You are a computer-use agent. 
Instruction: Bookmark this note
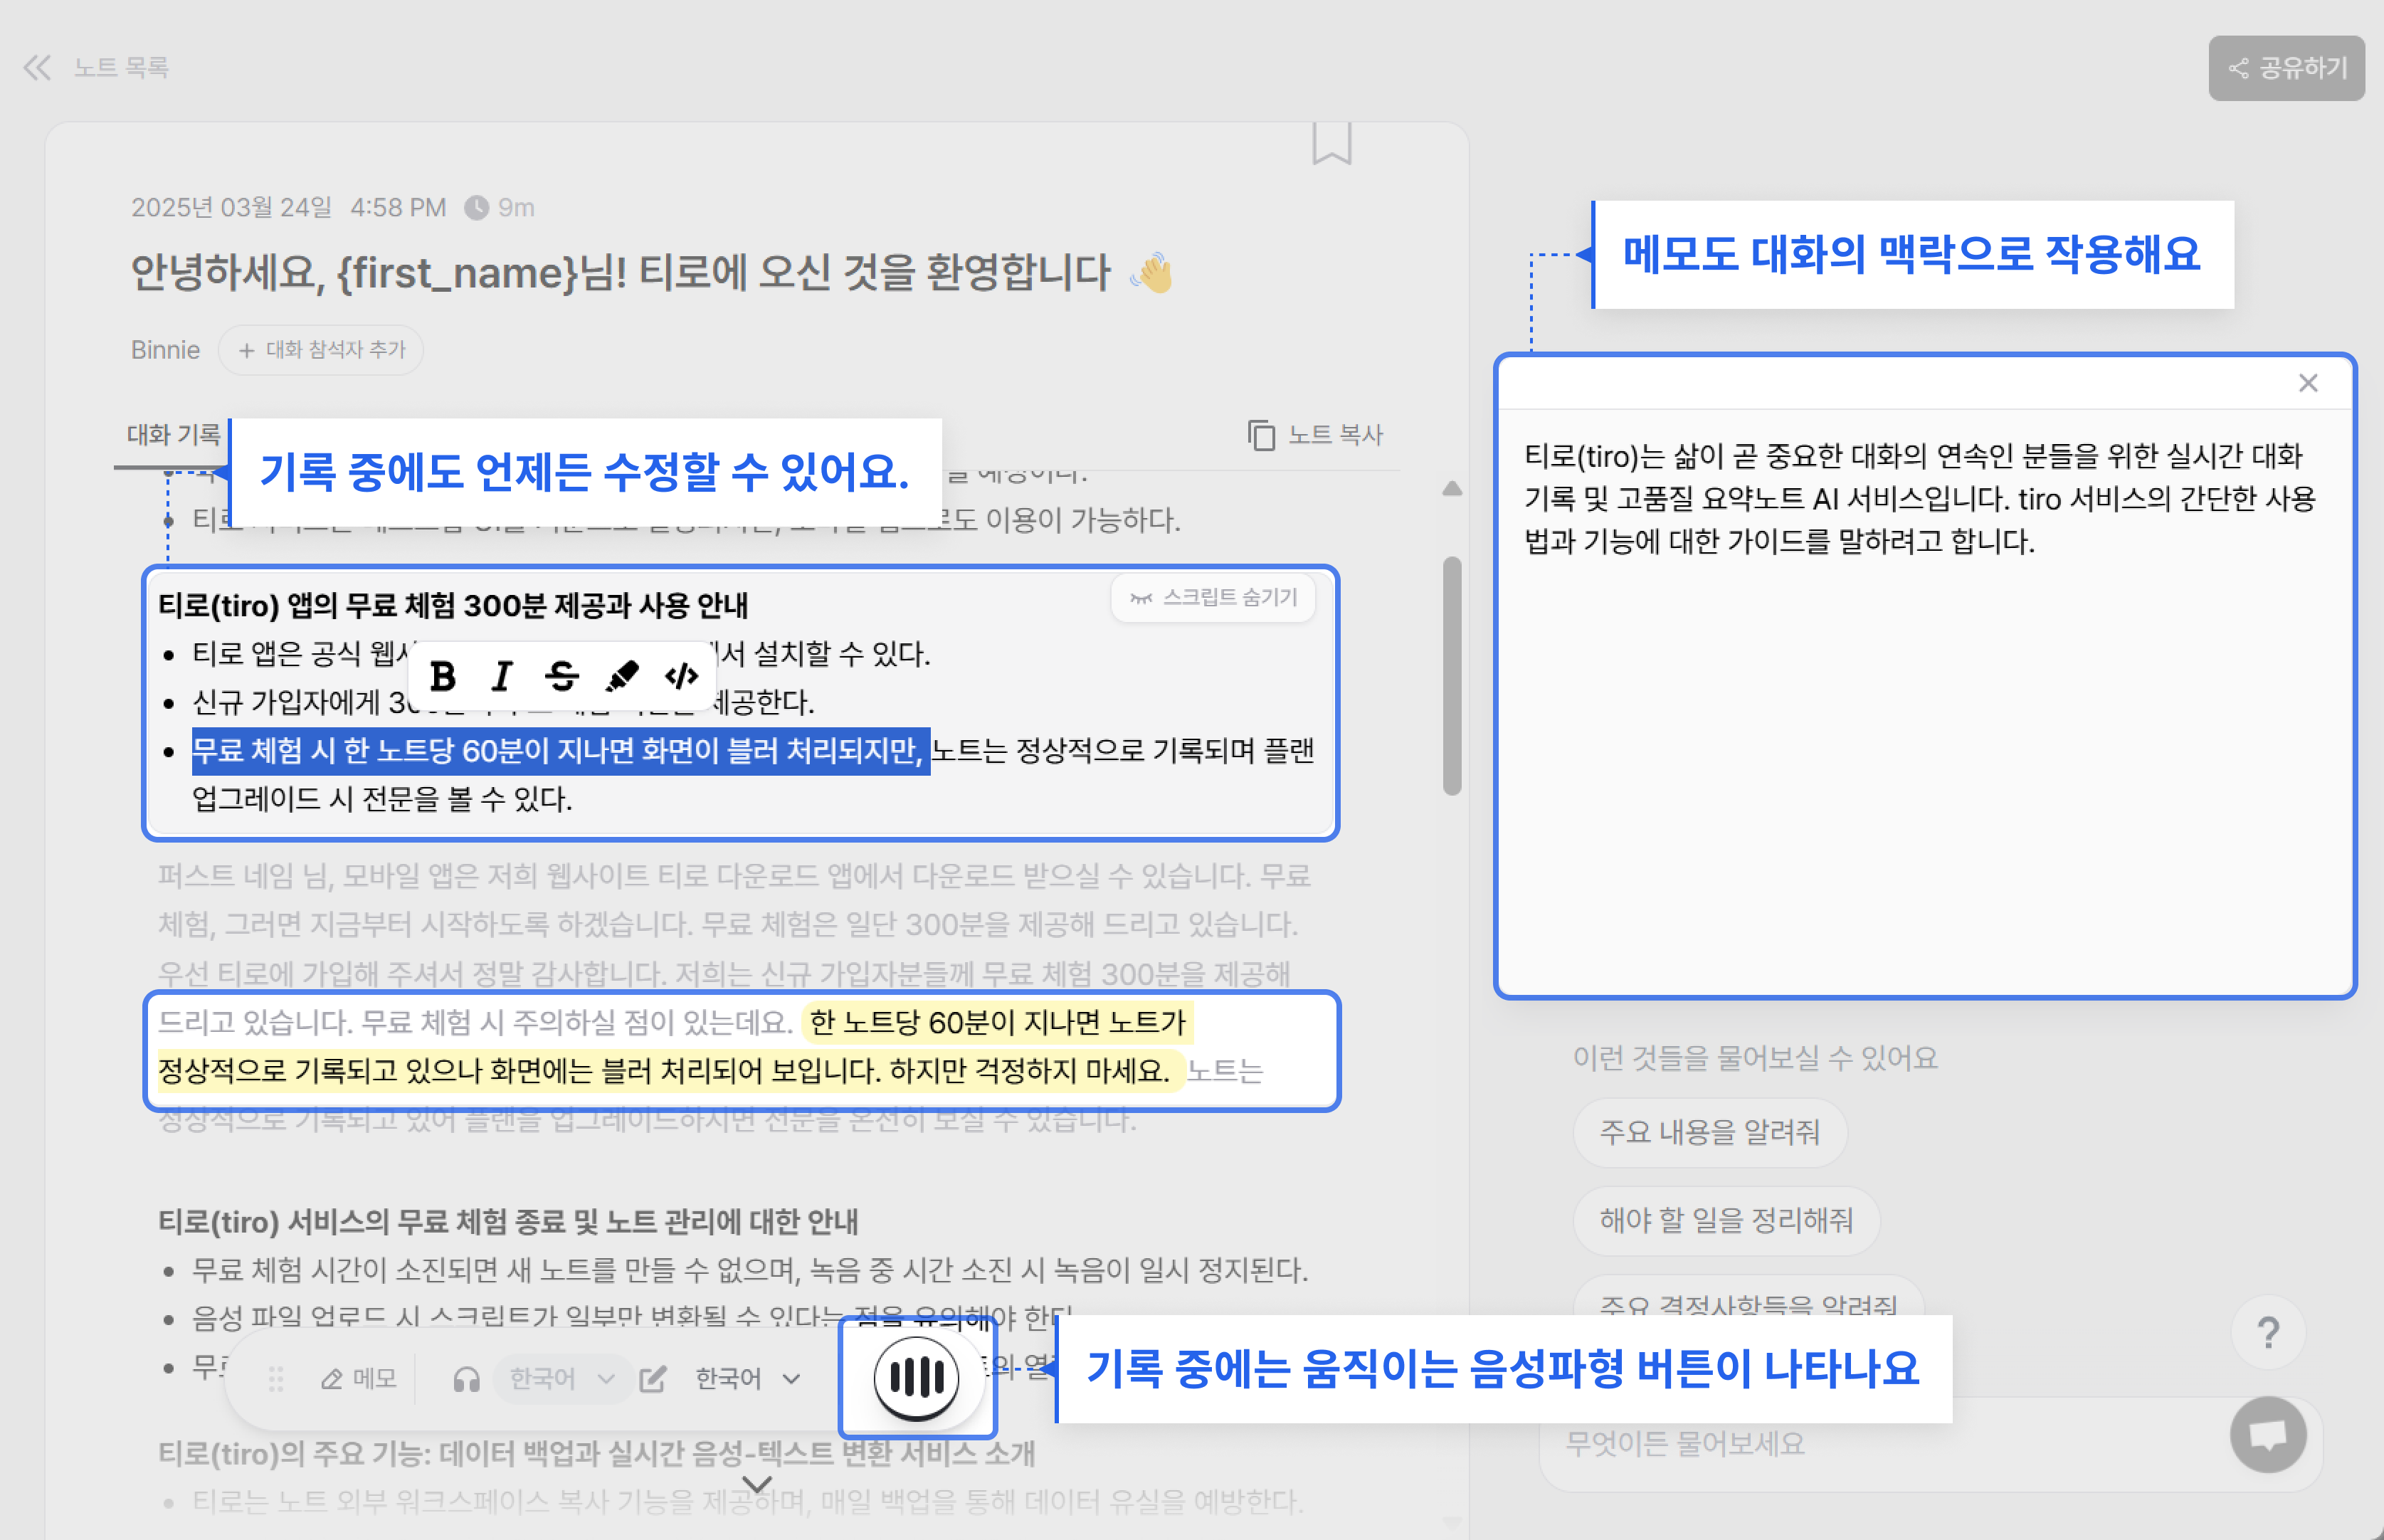coord(1331,144)
